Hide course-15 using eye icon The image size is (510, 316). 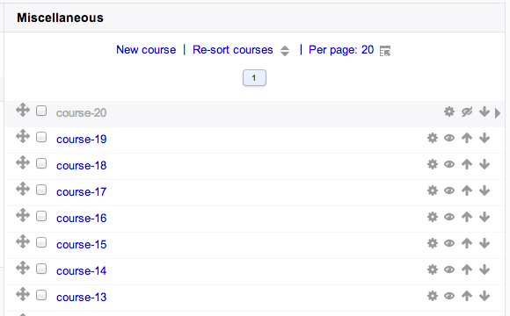coord(449,243)
